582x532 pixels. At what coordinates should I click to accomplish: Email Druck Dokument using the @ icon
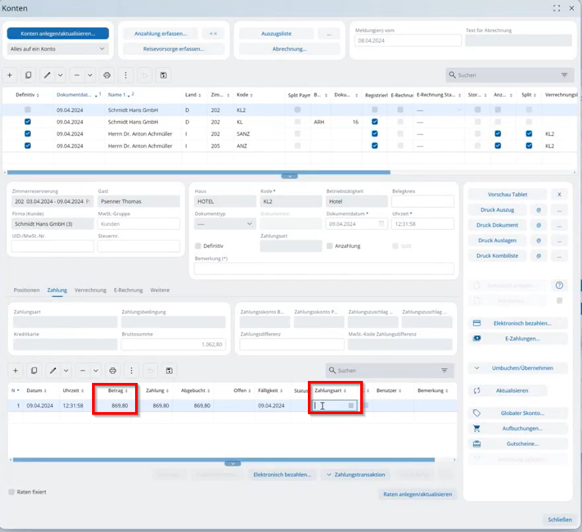(538, 225)
